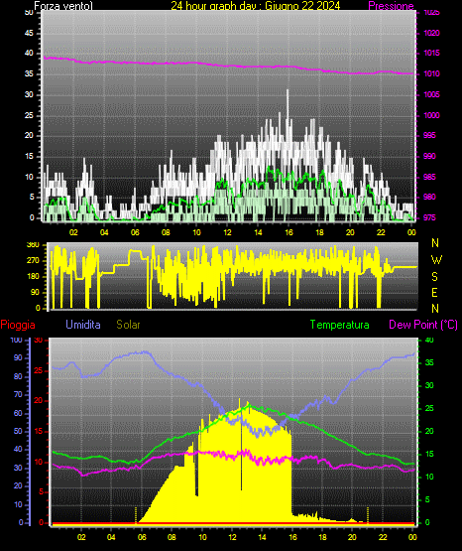Click wind force axis value '25'
Viewport: 462px width, 551px height.
tap(29, 115)
